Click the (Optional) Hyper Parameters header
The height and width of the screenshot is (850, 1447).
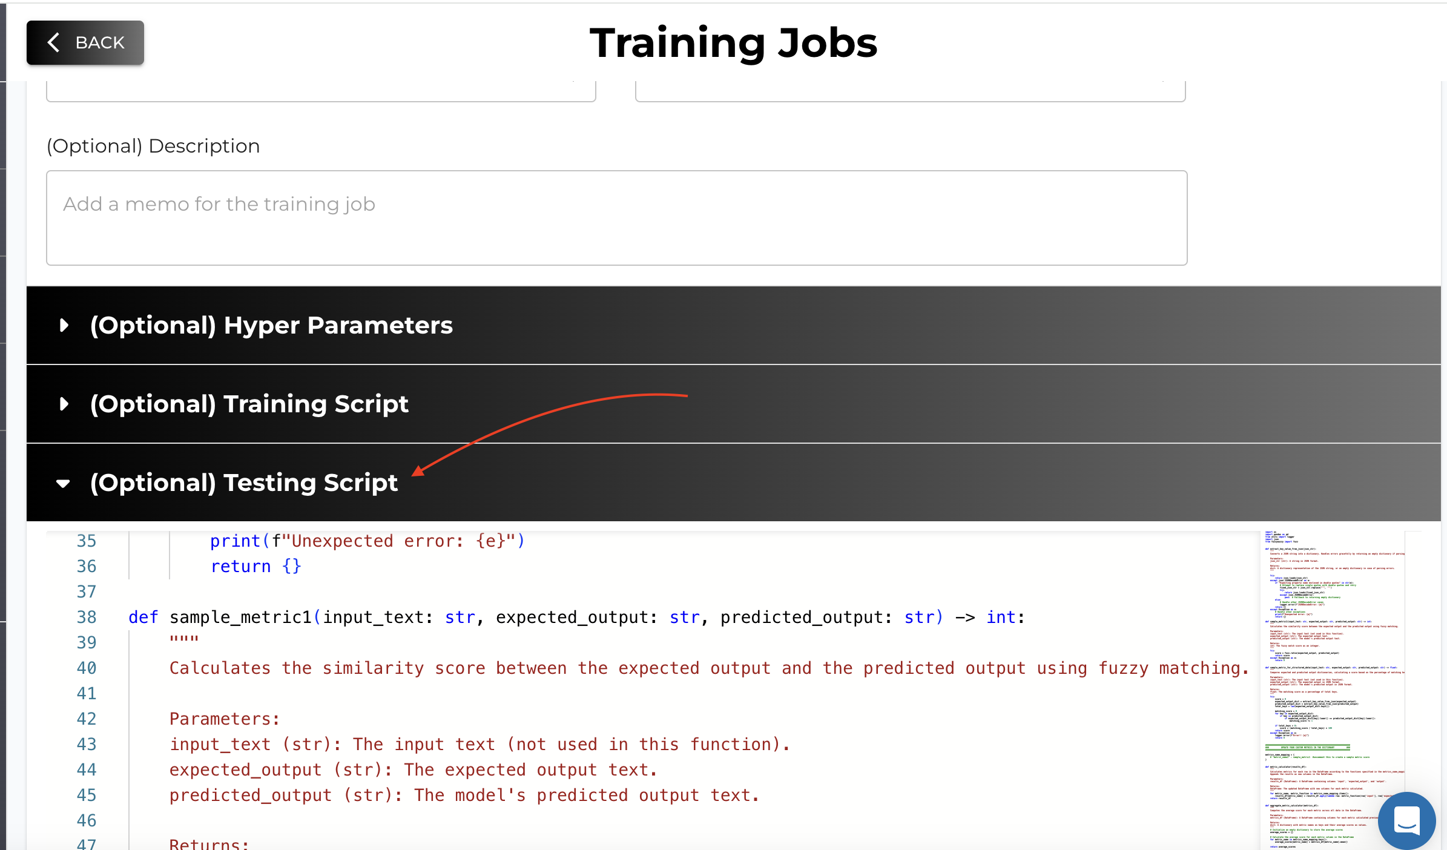click(x=734, y=326)
